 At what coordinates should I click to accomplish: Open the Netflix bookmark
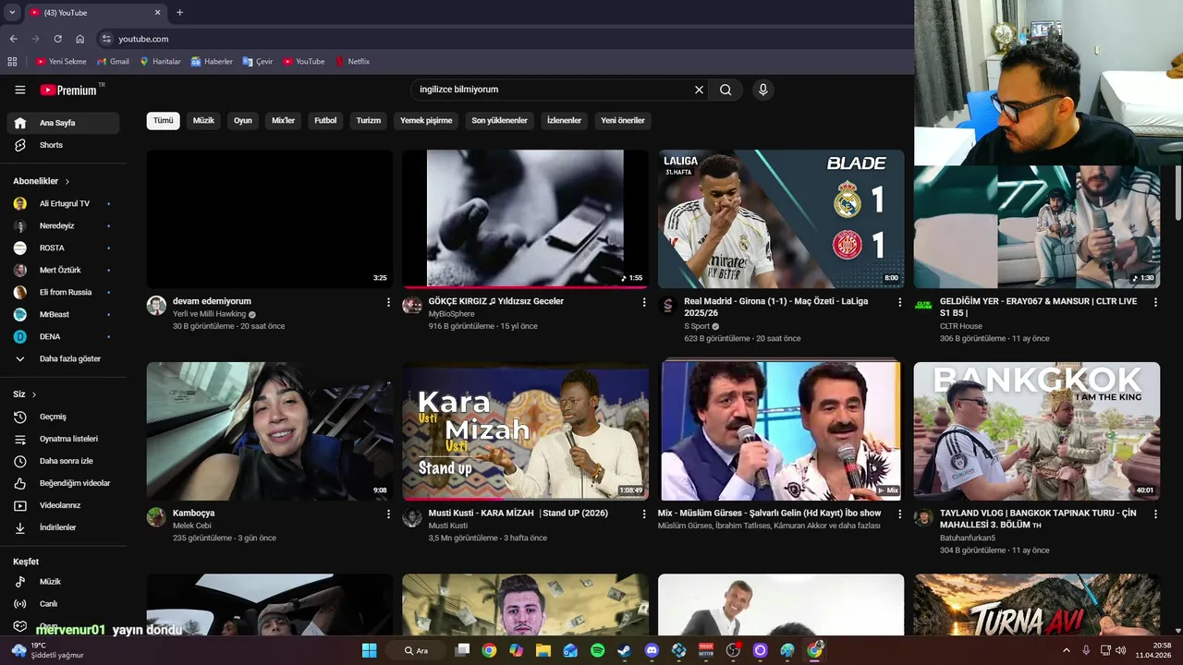click(x=352, y=62)
